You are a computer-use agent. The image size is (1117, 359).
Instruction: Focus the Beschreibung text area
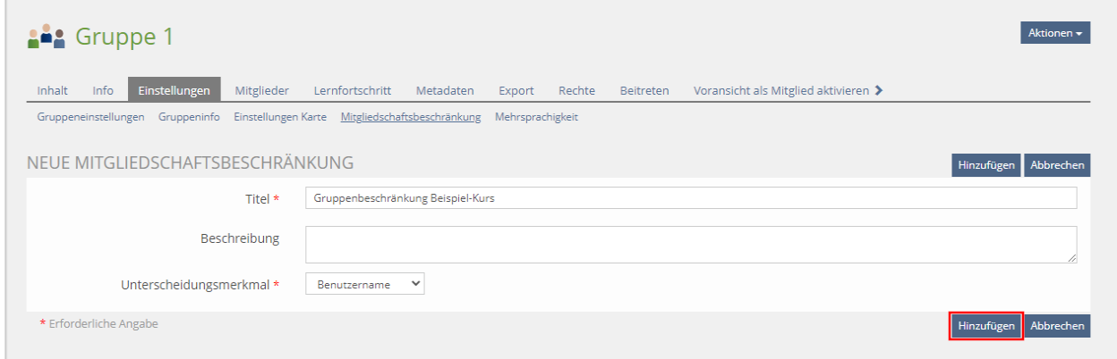tap(690, 245)
